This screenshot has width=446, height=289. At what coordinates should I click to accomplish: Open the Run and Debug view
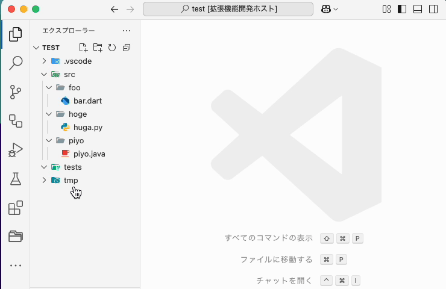(15, 150)
